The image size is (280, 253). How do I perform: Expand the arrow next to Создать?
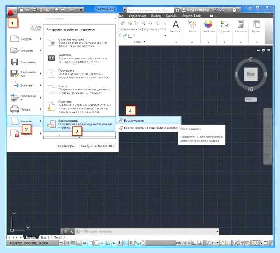point(41,39)
